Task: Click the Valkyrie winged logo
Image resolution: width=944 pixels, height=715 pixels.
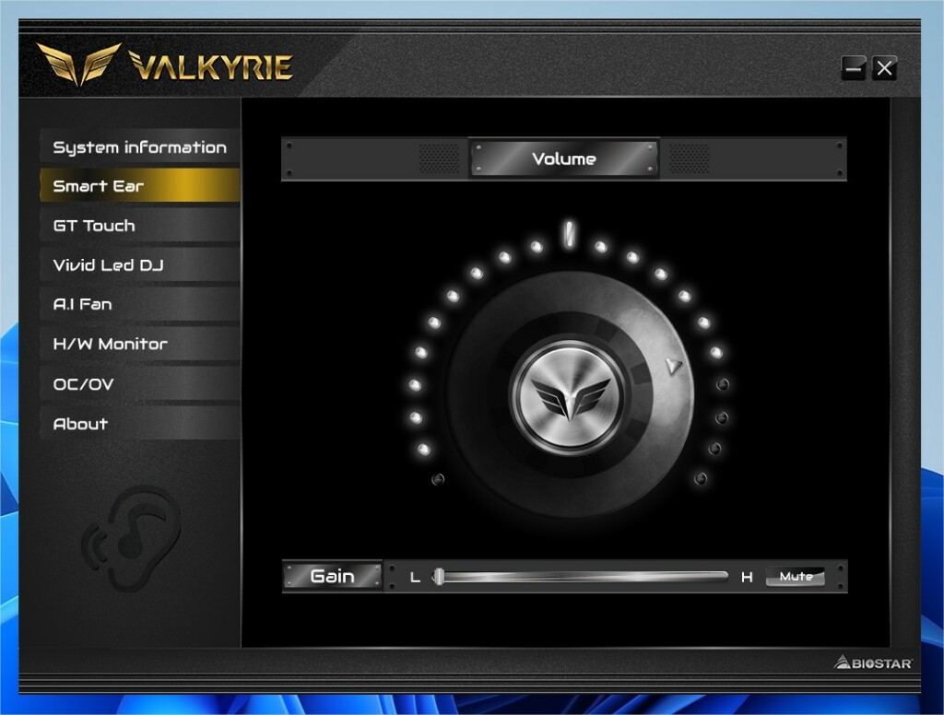Action: coord(79,64)
